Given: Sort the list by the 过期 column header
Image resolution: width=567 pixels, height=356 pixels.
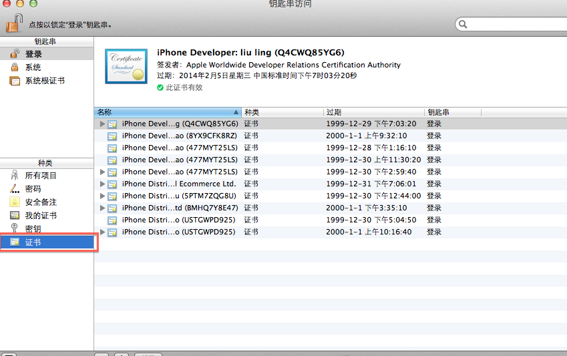Looking at the screenshot, I should 374,112.
